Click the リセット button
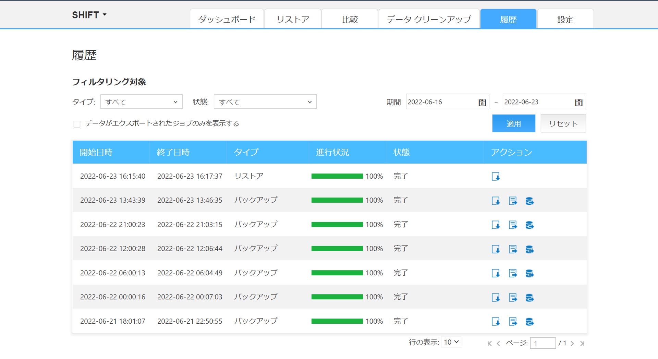 click(x=563, y=123)
